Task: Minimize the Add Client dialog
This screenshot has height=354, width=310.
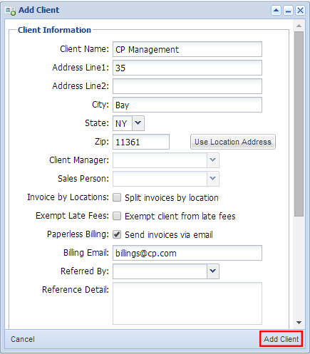Action: click(288, 11)
